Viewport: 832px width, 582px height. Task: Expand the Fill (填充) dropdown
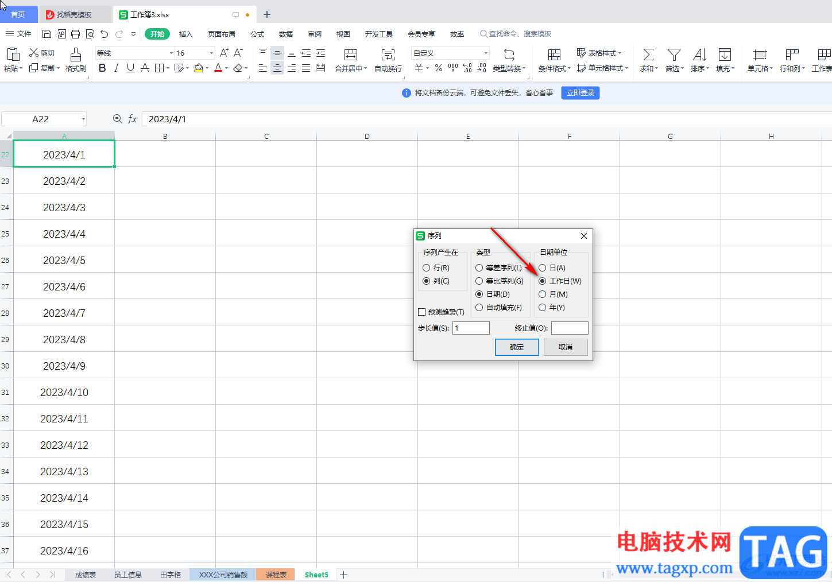point(733,69)
